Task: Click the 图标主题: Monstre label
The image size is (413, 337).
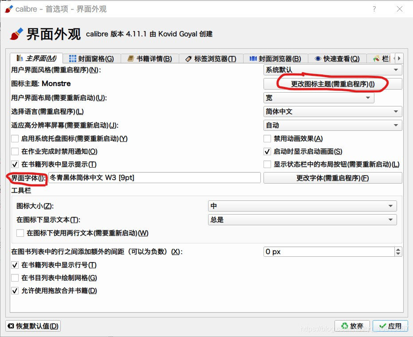Action: pos(41,84)
